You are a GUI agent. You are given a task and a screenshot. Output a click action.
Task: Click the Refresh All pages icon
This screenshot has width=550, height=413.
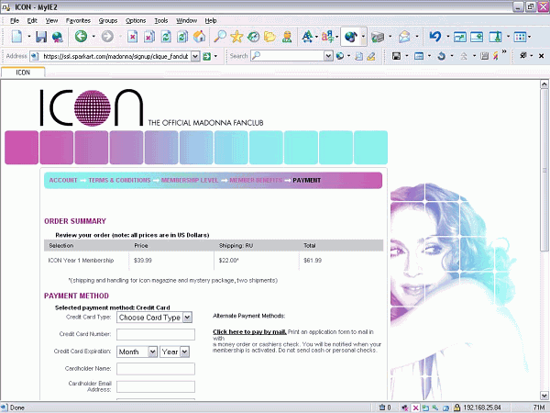click(x=182, y=37)
